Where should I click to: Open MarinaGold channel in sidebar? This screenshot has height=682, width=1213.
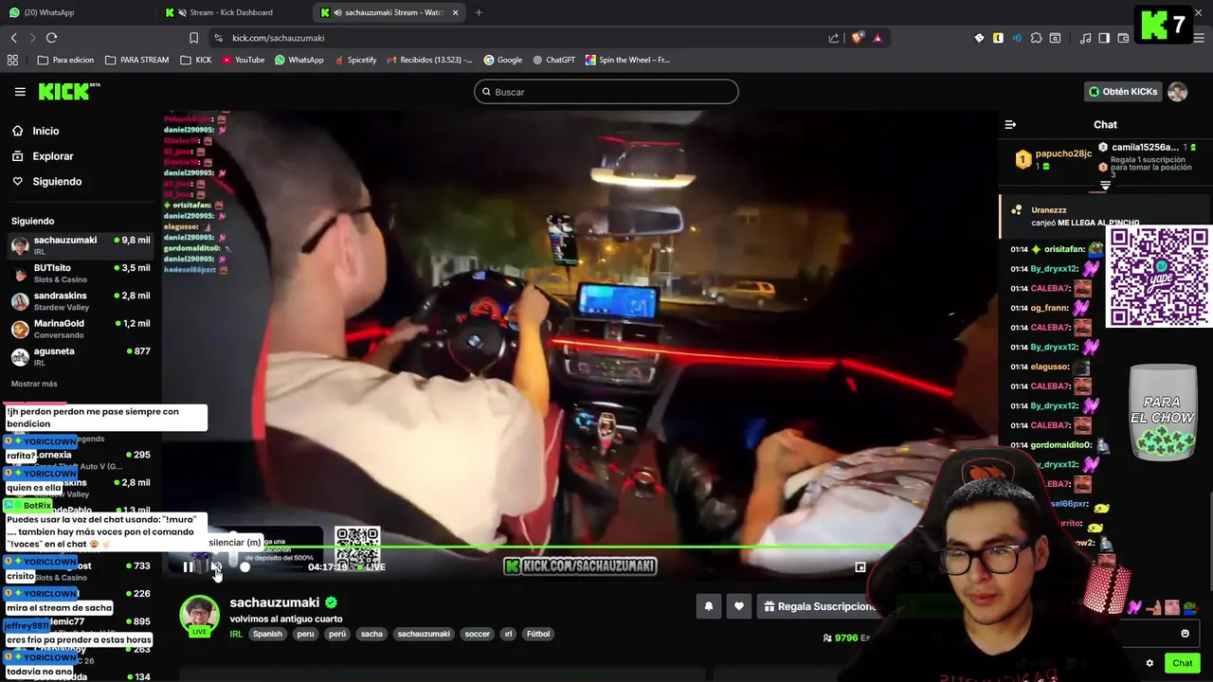[x=81, y=329]
